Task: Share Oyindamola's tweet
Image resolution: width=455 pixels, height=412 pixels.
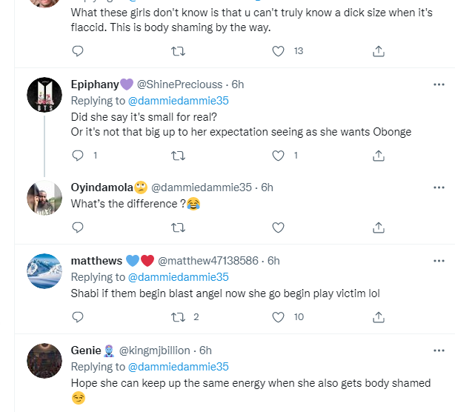Action: [x=378, y=227]
